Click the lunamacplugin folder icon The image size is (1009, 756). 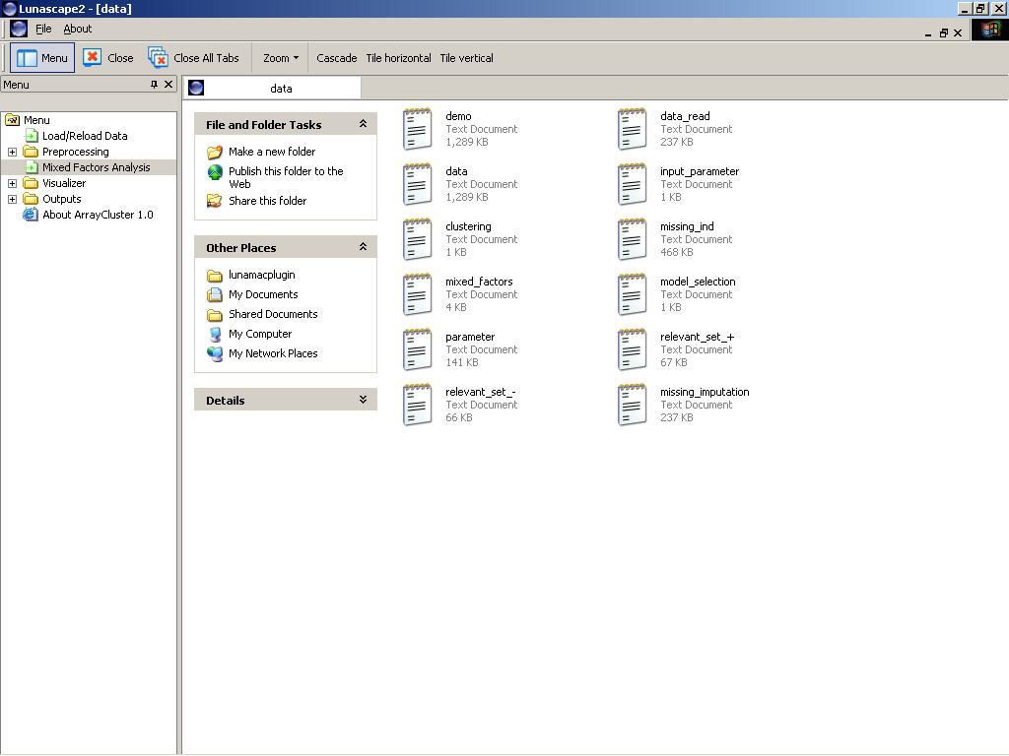(x=214, y=276)
